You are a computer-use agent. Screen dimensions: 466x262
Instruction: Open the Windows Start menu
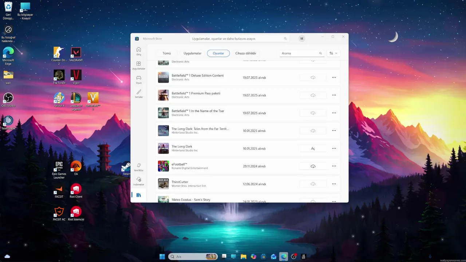click(x=162, y=257)
